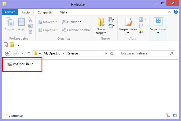Viewport: 181px width, 121px height.
Task: Open the Archivo tab
Action: (10, 12)
